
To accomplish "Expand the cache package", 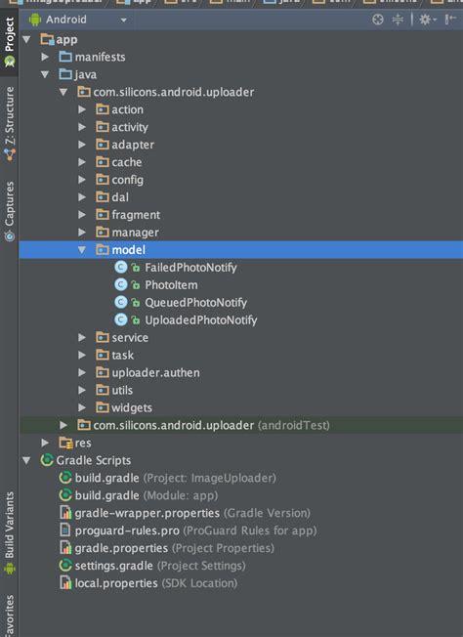I will pos(82,161).
